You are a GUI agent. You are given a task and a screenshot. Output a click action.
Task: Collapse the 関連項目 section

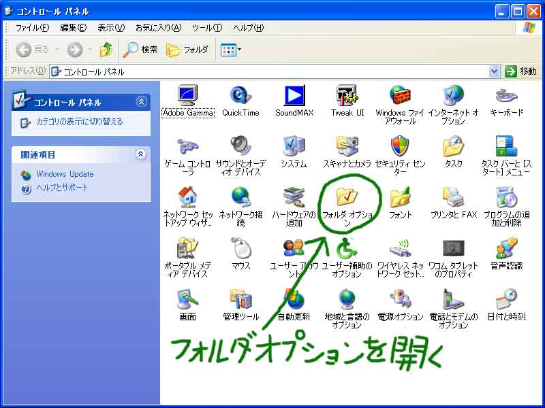coord(141,154)
